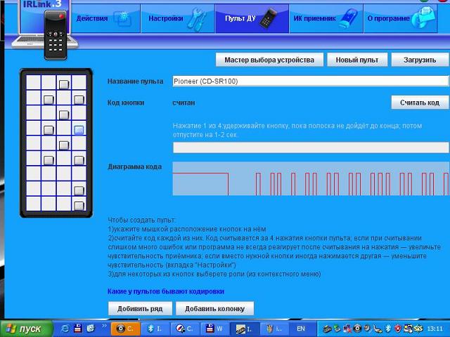The height and width of the screenshot is (337, 450).
Task: Switch to the О программе tab
Action: click(384, 19)
